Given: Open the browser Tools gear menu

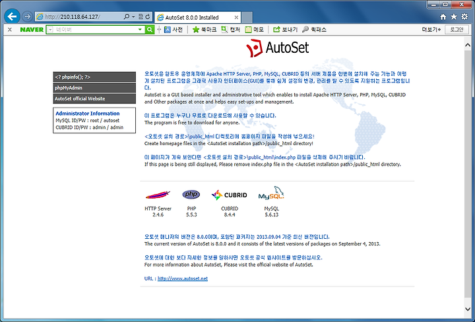Looking at the screenshot, I should pos(464,16).
